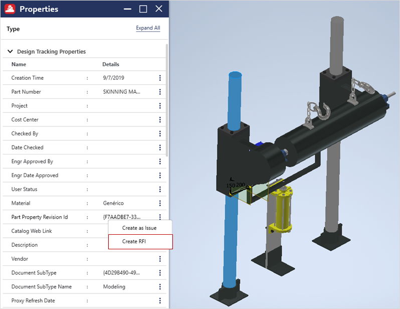Open options menu for Part Number row
This screenshot has width=400, height=309.
(160, 92)
